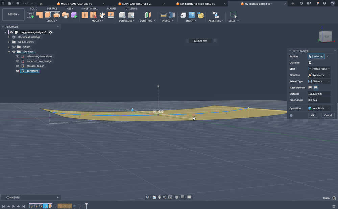Select the Pan tool in navigation bar
This screenshot has width=338, height=209.
tap(160, 197)
